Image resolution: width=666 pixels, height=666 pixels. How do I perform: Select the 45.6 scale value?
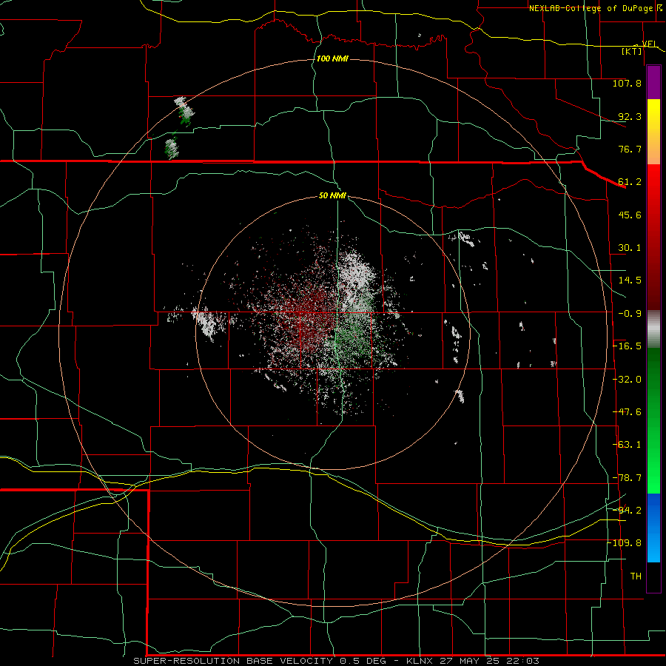(630, 215)
